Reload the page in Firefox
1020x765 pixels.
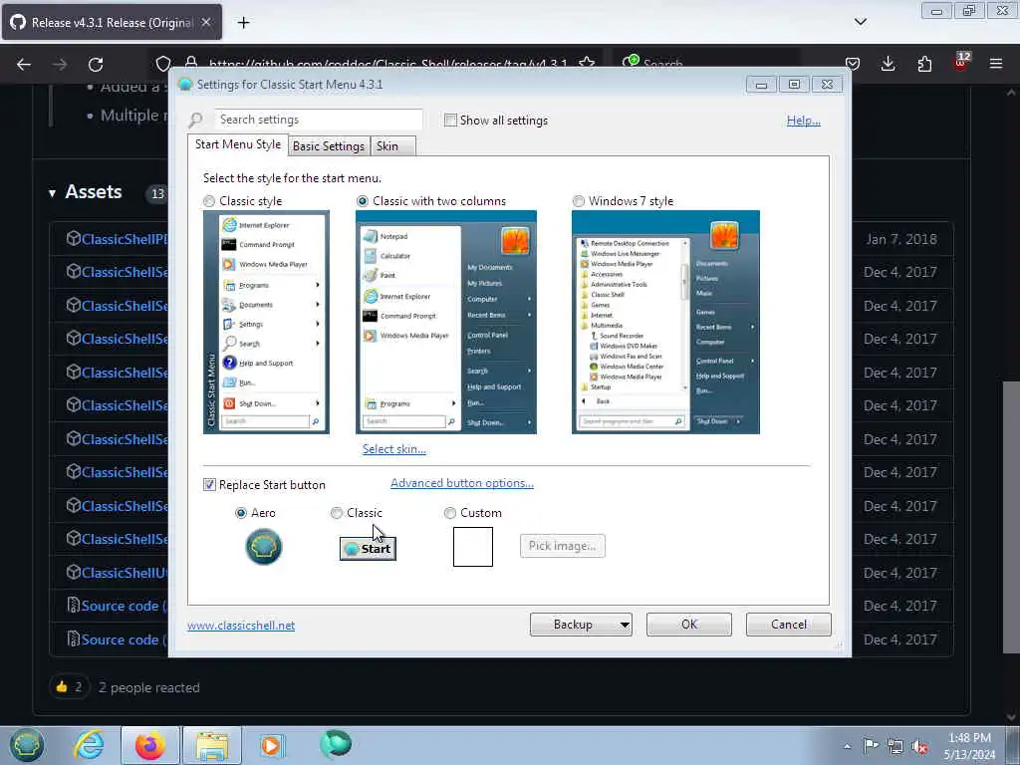pos(96,65)
